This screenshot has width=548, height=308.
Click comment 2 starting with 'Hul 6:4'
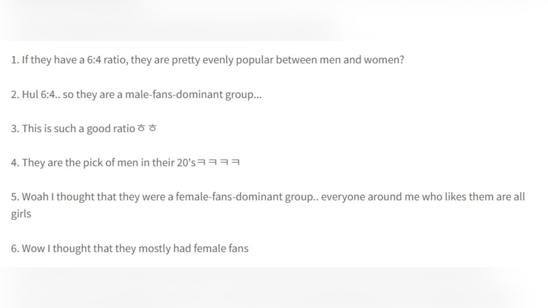[x=136, y=94]
